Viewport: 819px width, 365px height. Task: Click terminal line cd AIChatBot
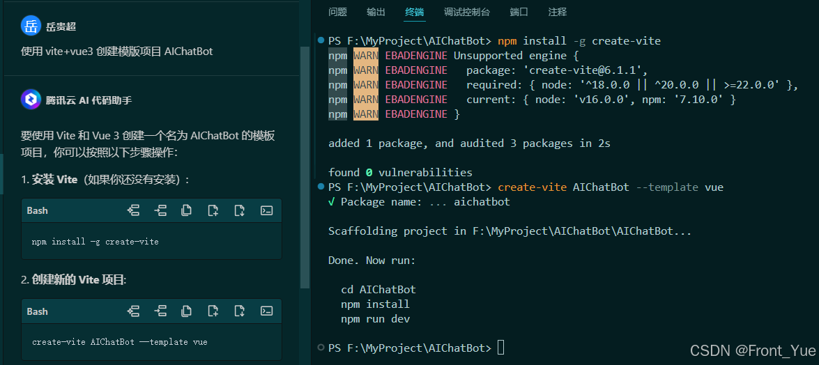pyautogui.click(x=378, y=289)
